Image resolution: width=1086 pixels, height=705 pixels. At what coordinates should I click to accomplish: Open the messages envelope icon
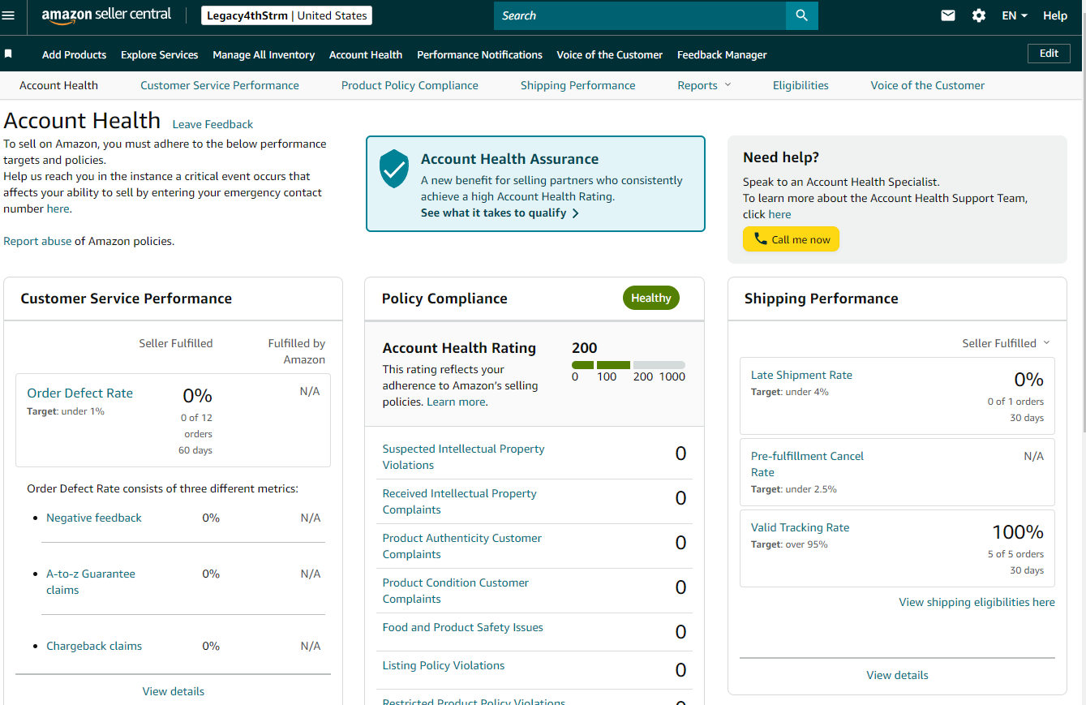pos(947,15)
